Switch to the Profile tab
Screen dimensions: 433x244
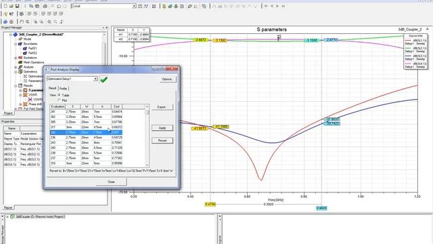coord(63,89)
